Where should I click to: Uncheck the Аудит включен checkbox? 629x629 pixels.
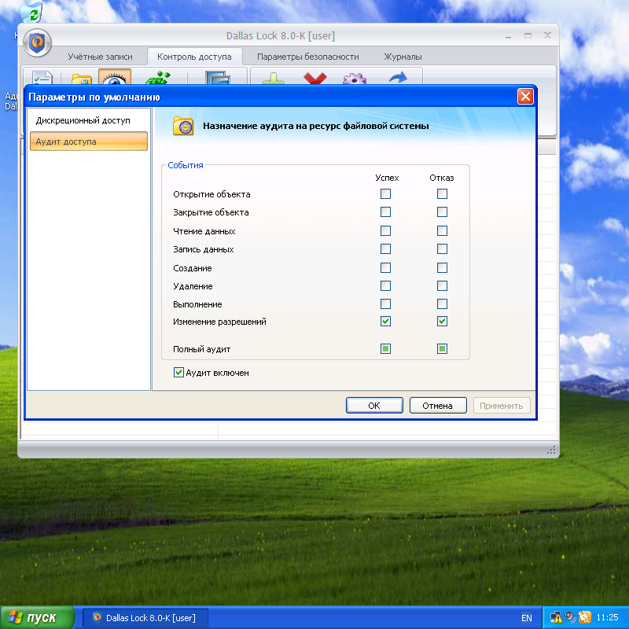(x=179, y=372)
